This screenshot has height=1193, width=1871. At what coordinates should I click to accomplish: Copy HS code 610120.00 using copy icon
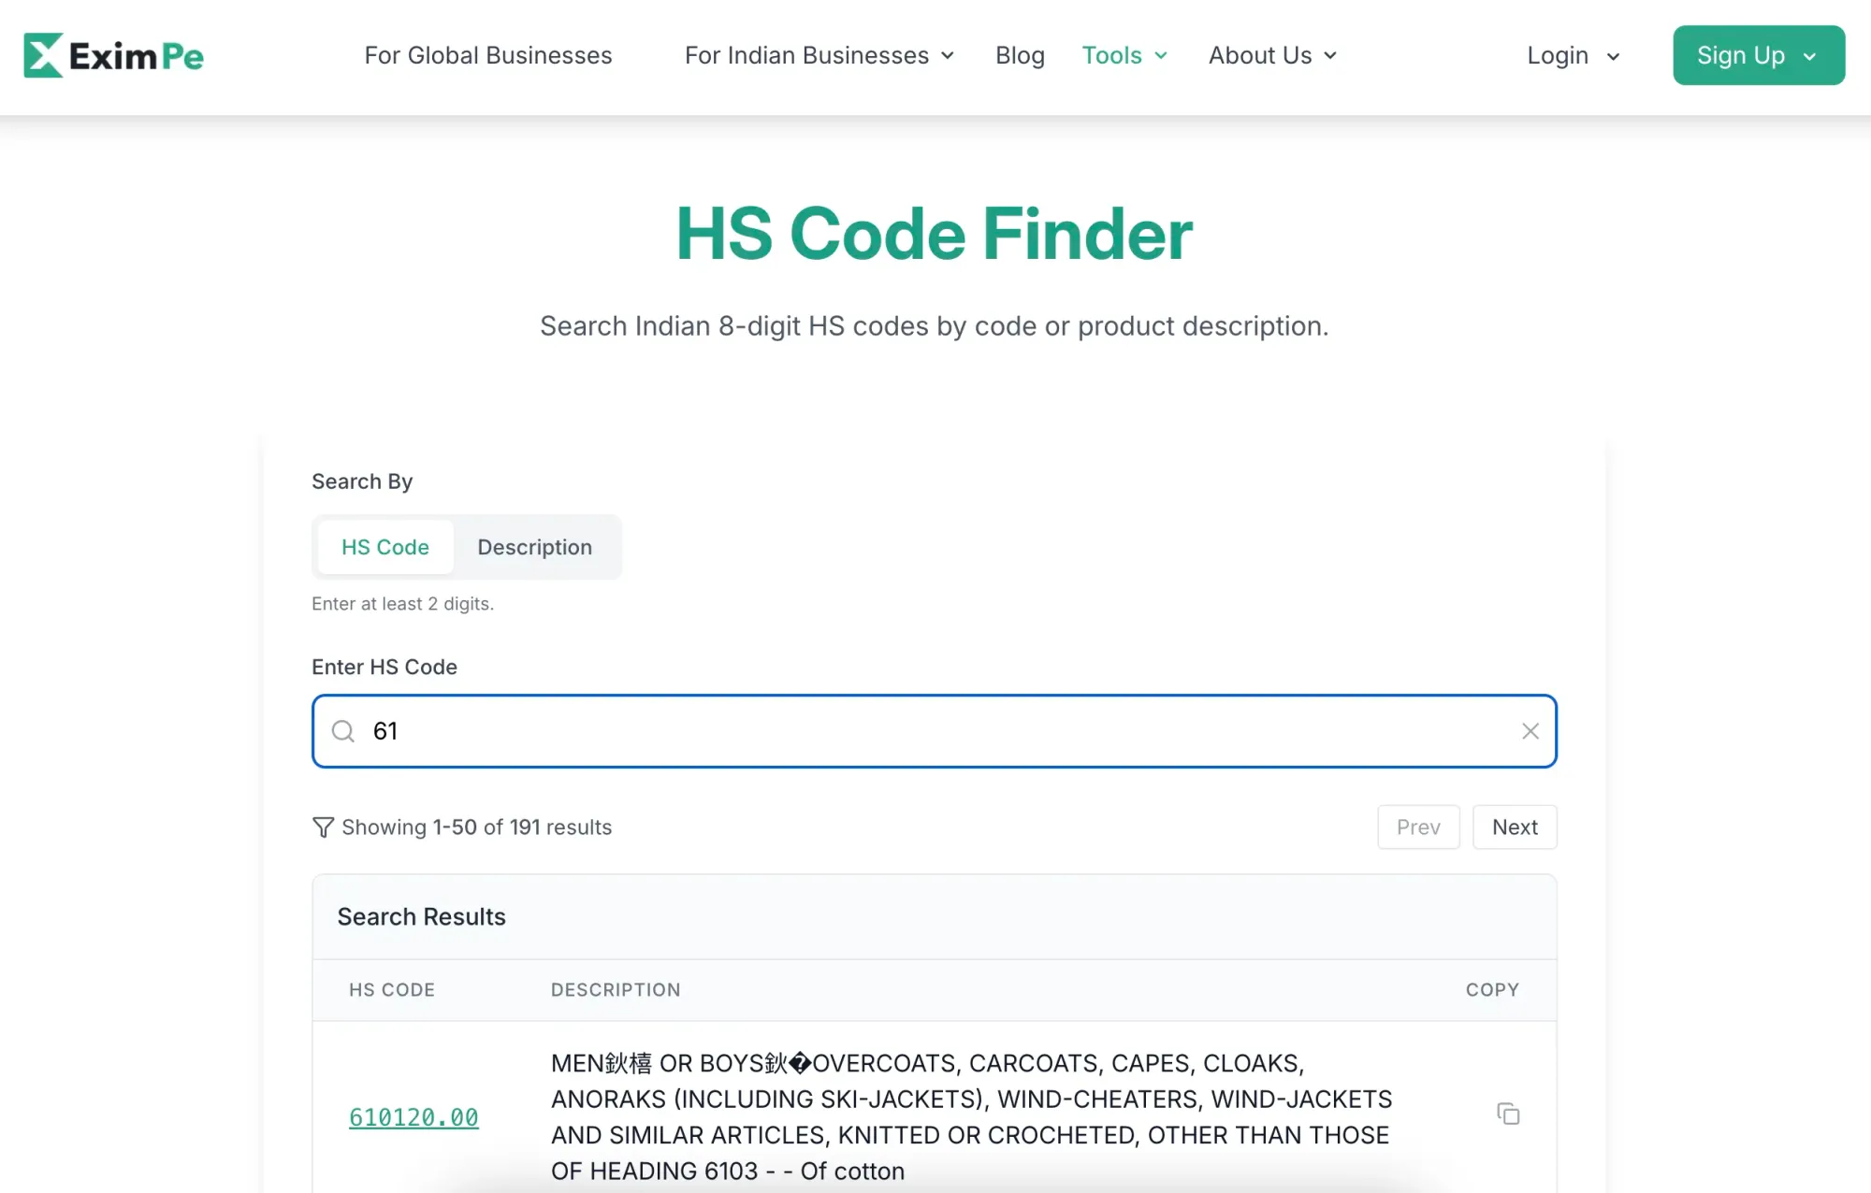click(1507, 1114)
